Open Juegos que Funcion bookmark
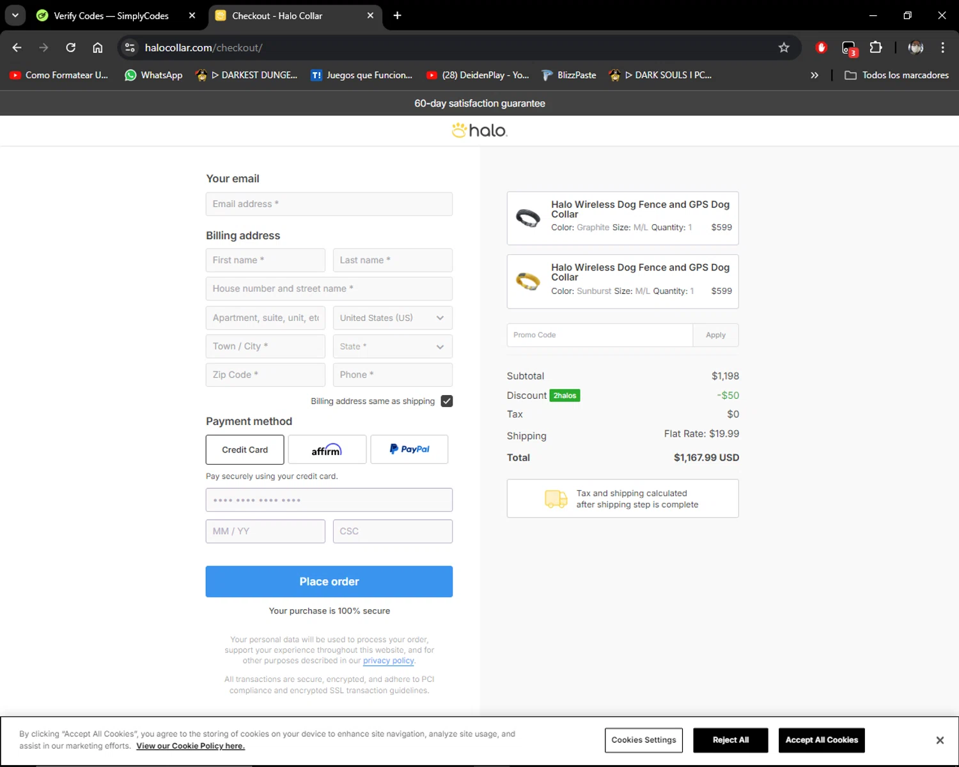 (x=362, y=75)
